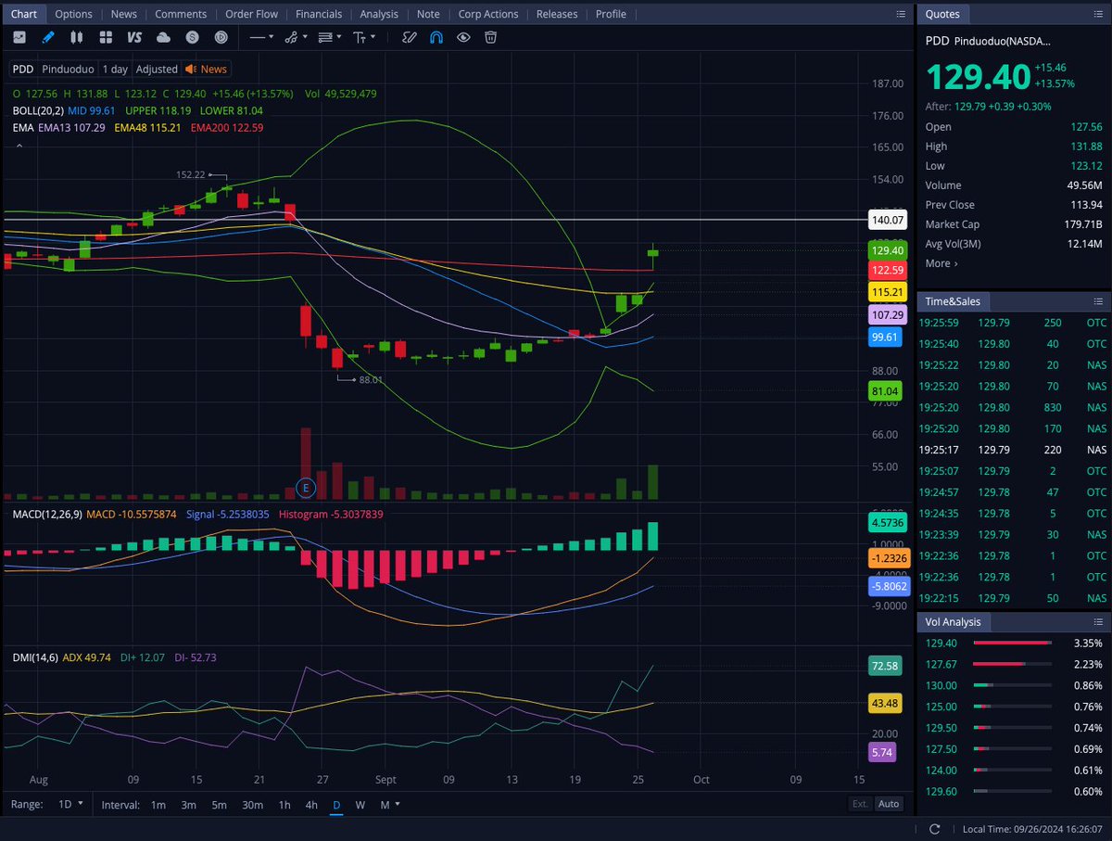Open the four-square layout grid icon
1112x841 pixels.
tap(106, 37)
